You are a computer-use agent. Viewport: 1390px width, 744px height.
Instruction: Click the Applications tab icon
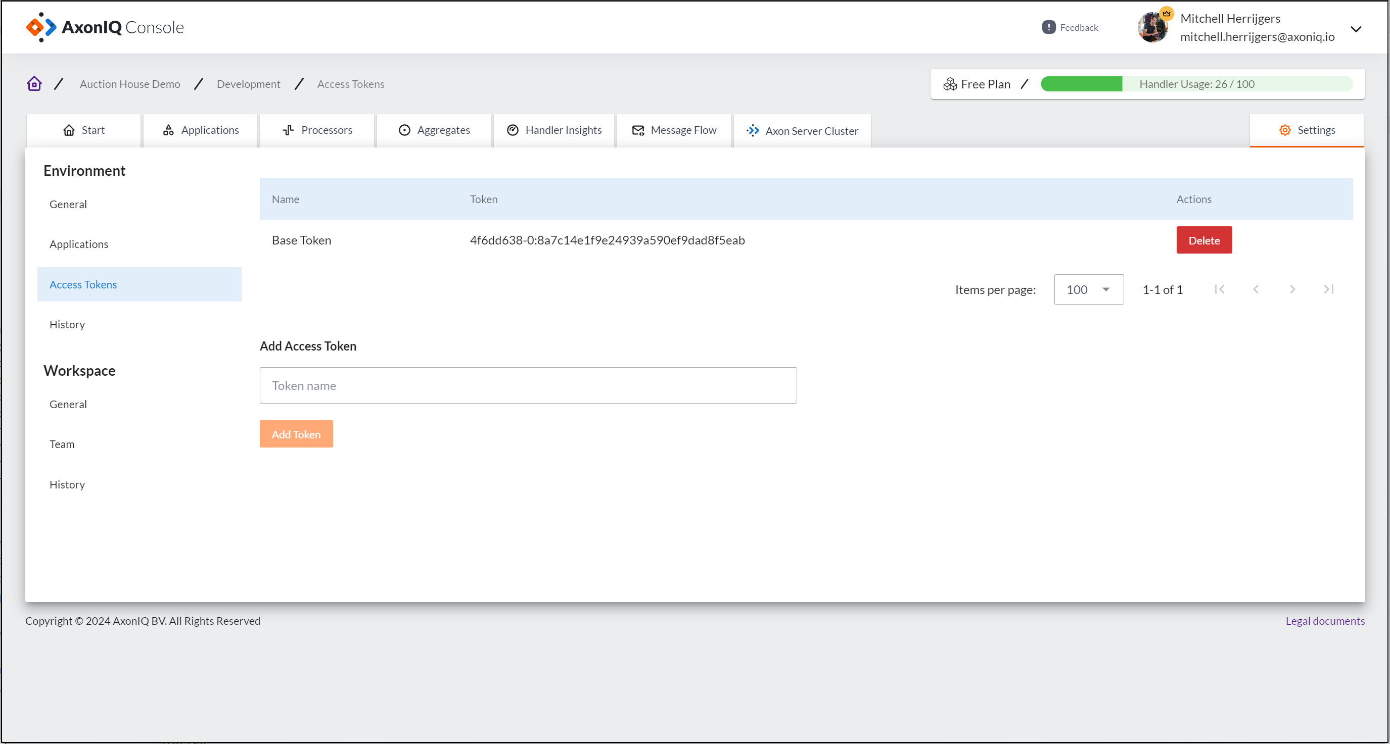click(168, 130)
